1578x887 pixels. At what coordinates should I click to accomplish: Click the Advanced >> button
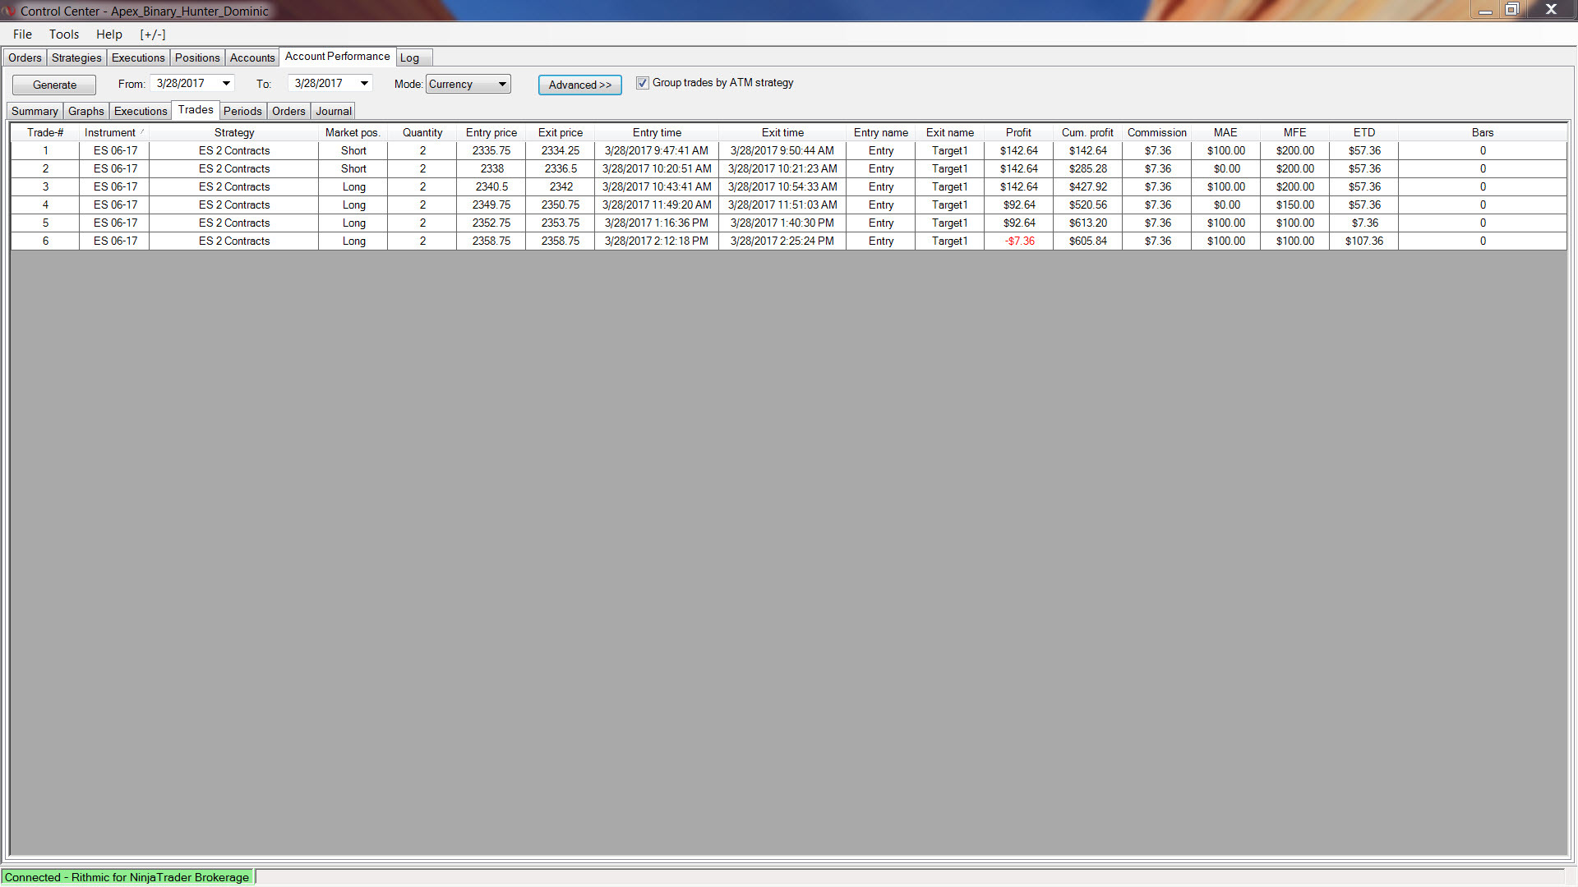pos(579,85)
